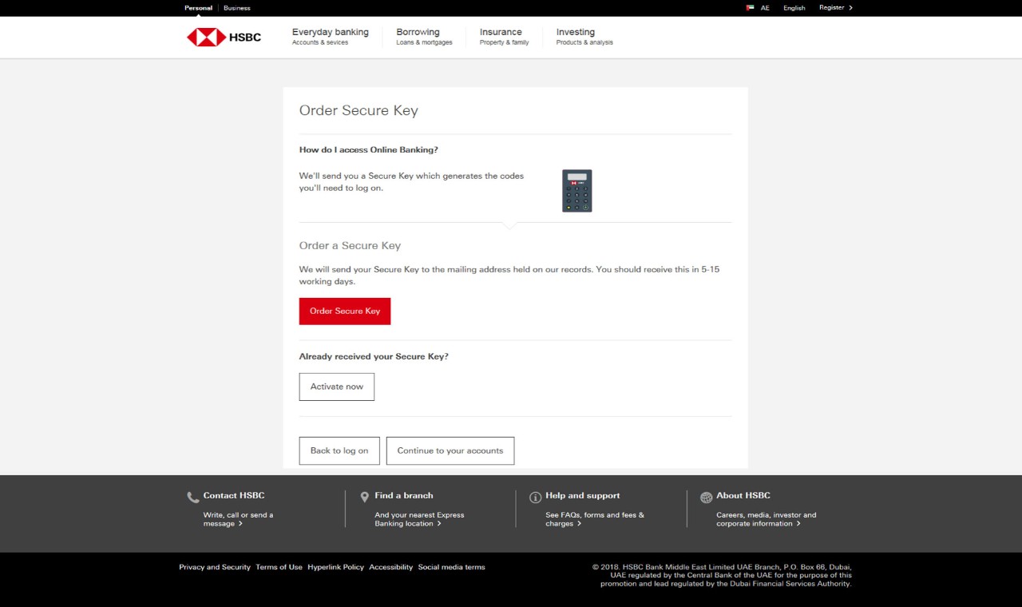Screen dimensions: 1022x607
Task: Click the UAE flag icon
Action: [750, 7]
